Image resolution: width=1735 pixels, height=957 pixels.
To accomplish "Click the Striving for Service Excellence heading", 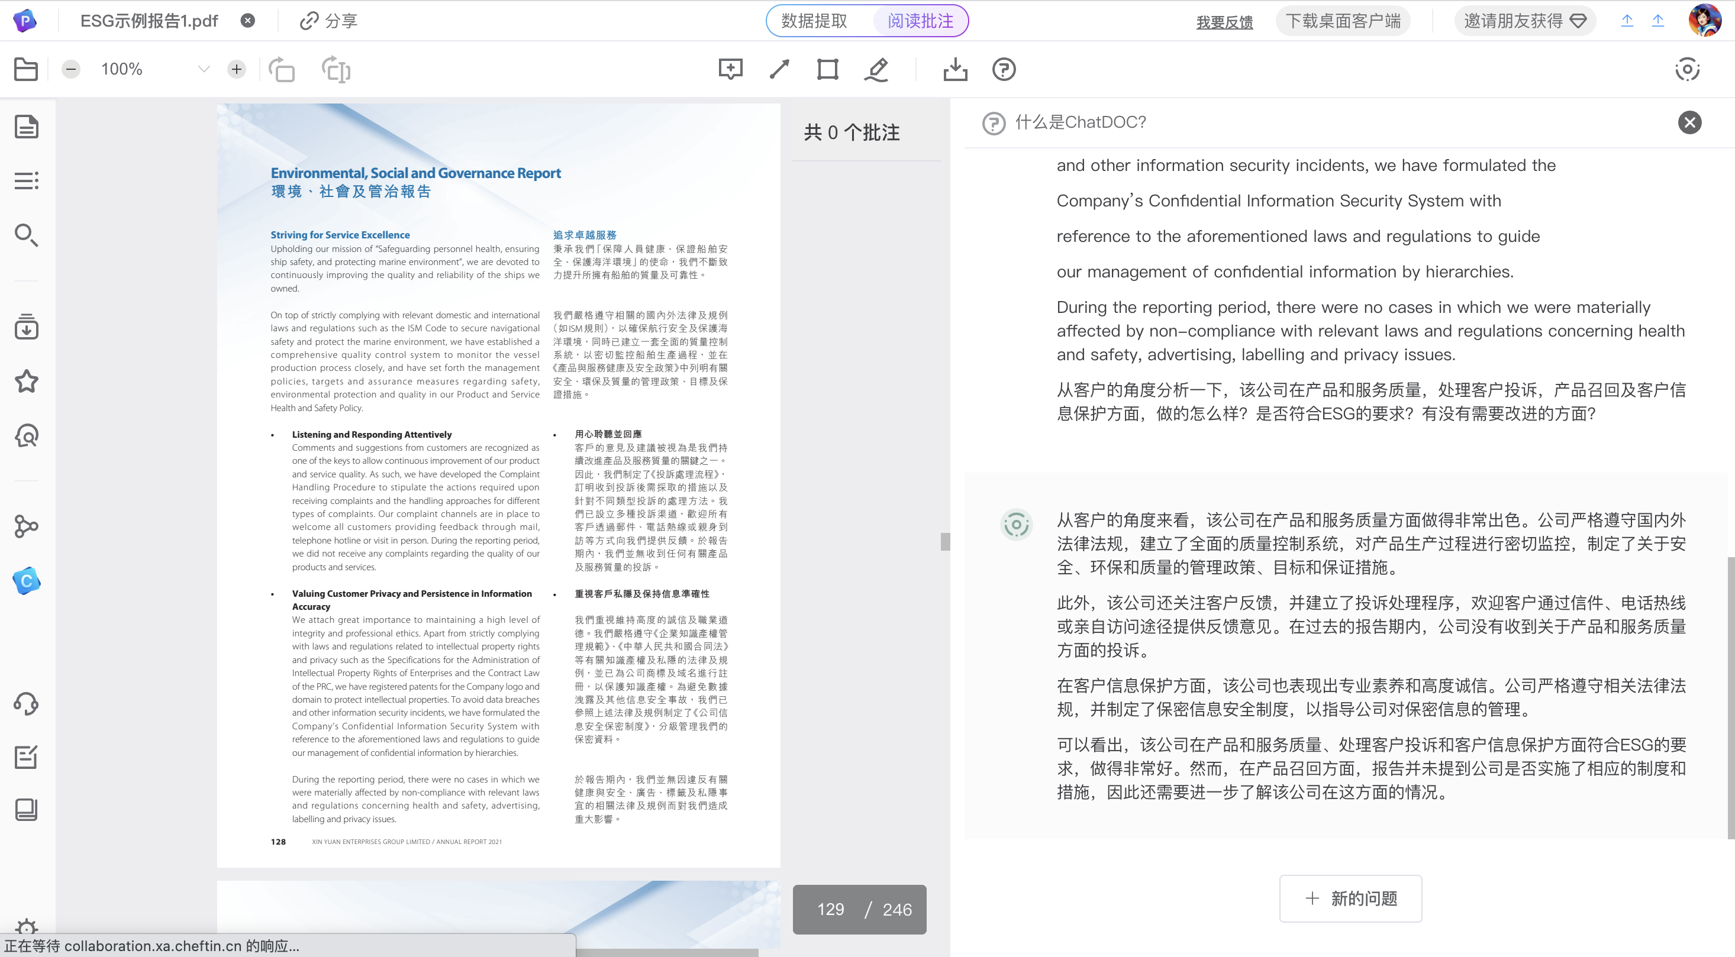I will coord(340,235).
